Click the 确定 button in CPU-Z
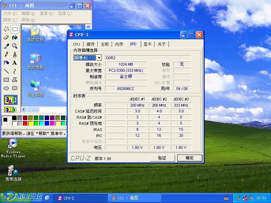This screenshot has width=271, height=203. click(x=190, y=158)
